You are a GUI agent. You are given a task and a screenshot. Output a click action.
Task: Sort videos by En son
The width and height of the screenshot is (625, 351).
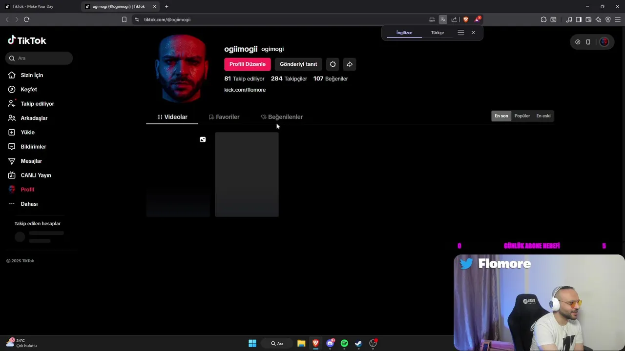[501, 116]
